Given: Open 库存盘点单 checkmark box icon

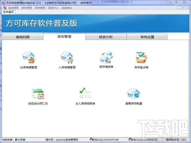Looking at the screenshot, I should click(141, 58).
